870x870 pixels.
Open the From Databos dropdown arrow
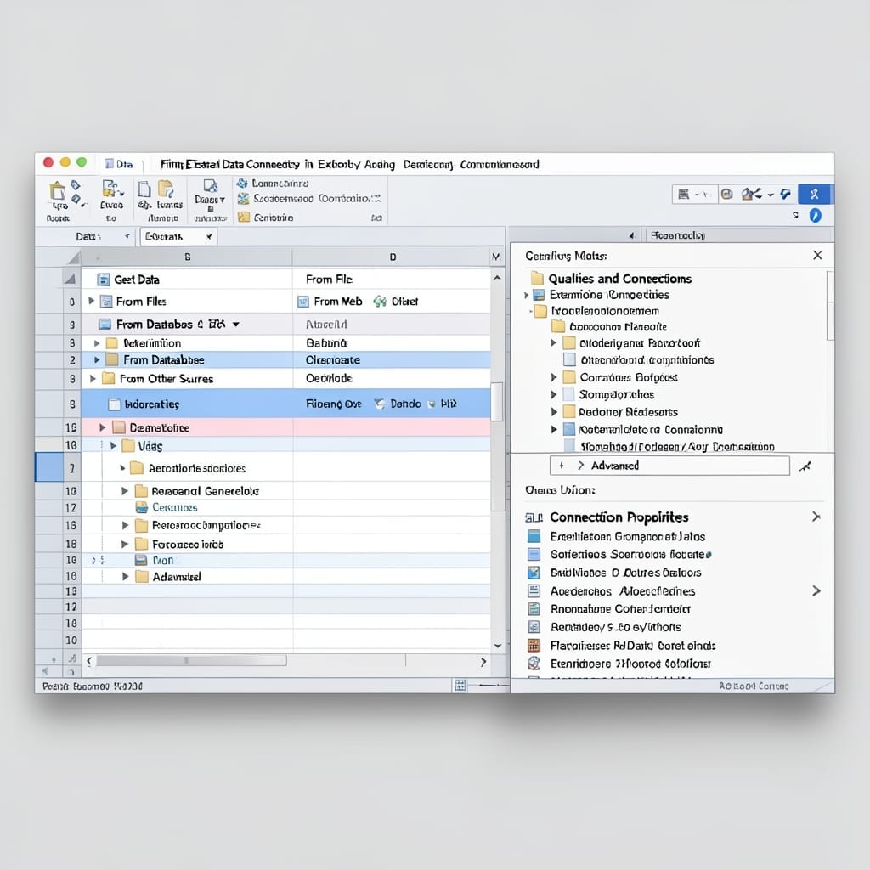(236, 324)
